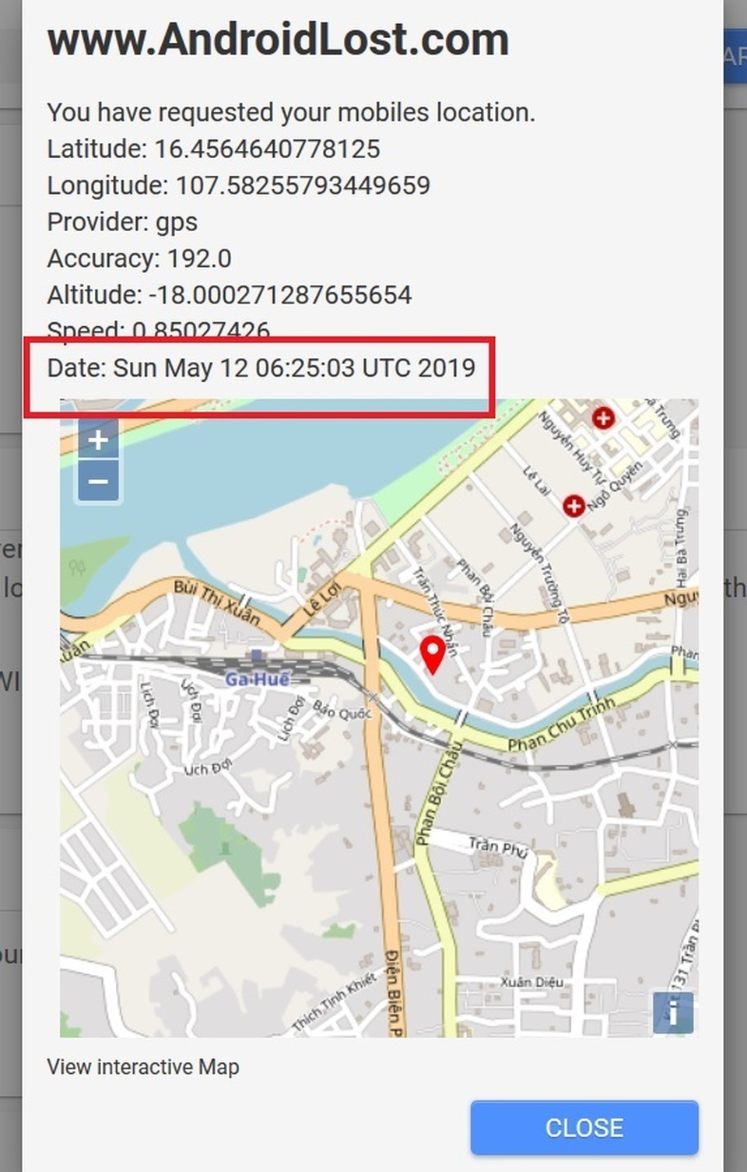This screenshot has height=1172, width=747.
Task: Click the Date: Sun May 12 line
Action: pos(261,367)
